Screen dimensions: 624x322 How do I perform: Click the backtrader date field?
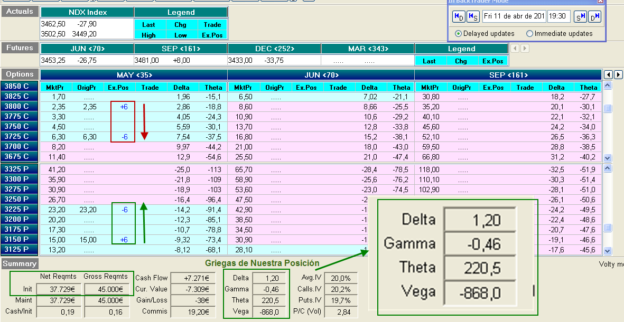coord(514,16)
